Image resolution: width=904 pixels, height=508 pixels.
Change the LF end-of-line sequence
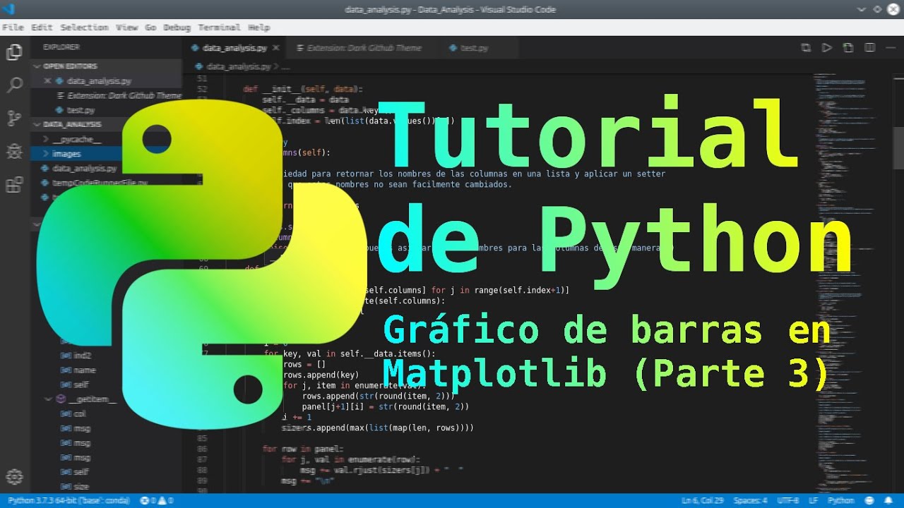(813, 500)
